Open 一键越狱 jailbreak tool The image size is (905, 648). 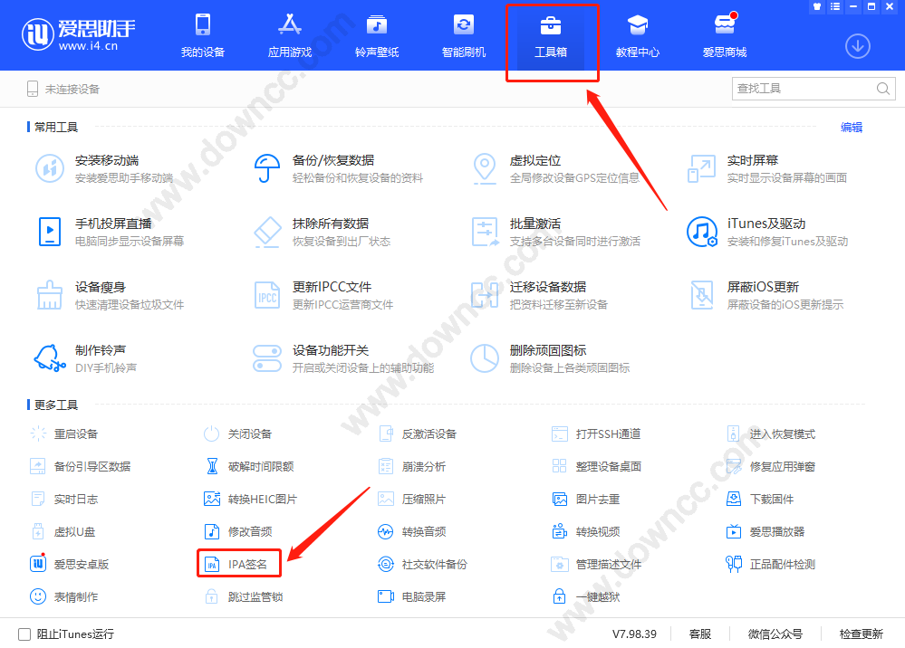tap(597, 596)
